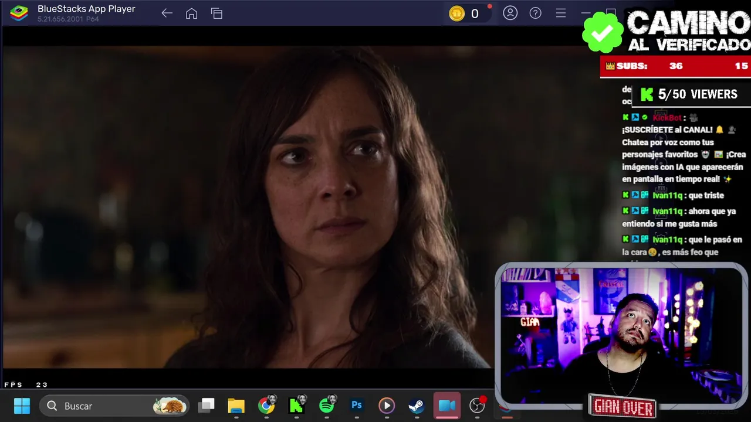Click the 5/50 VIEWERS counter
The image size is (751, 422).
pos(691,94)
